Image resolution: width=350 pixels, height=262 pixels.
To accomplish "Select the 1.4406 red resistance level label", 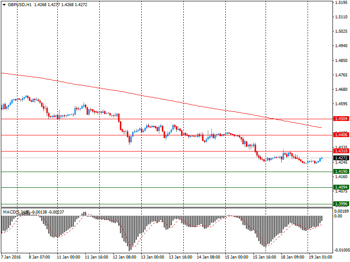I will coord(341,135).
